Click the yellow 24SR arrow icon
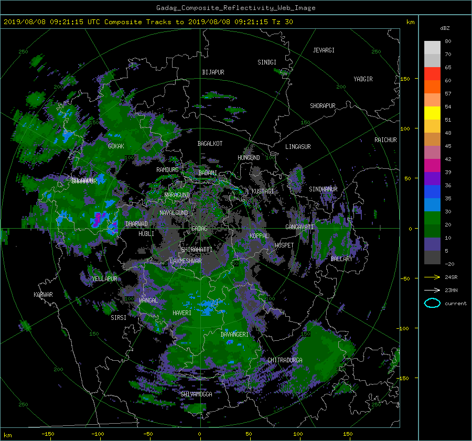The width and height of the screenshot is (472, 441). point(432,277)
